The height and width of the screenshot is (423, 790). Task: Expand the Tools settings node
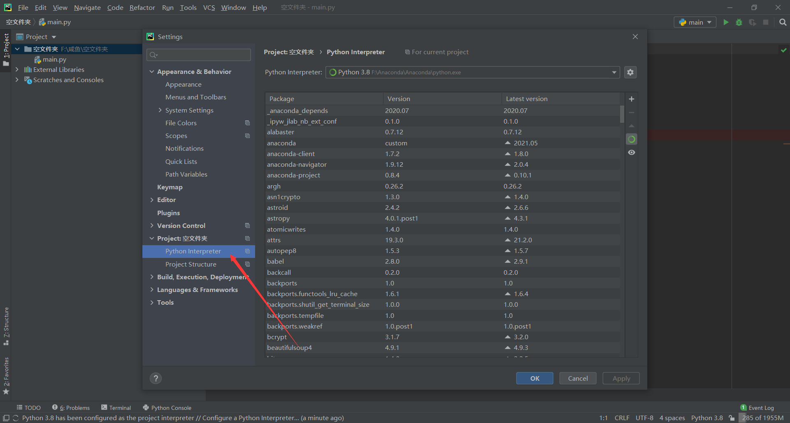152,302
